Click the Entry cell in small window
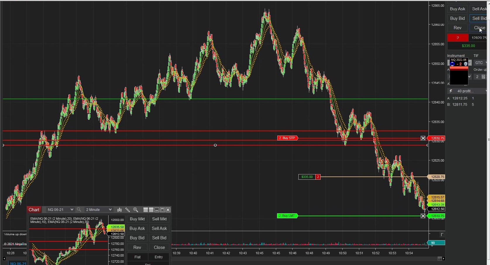The height and width of the screenshot is (265, 490). 159,257
